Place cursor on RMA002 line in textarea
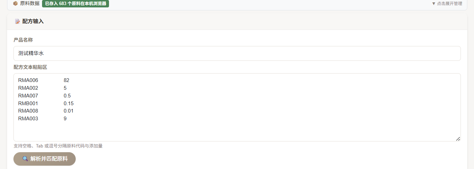Screen dimensions: 474x169 coord(28,88)
